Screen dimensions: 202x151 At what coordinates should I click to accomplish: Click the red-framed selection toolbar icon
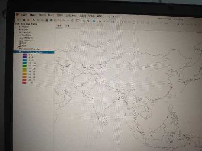[x=78, y=21]
